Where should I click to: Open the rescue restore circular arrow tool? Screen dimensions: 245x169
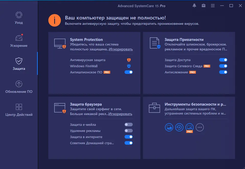coord(179,127)
